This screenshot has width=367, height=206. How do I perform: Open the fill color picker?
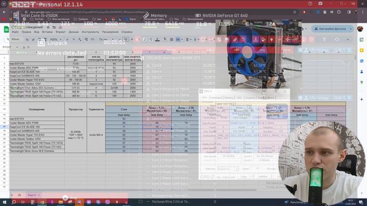[165, 39]
